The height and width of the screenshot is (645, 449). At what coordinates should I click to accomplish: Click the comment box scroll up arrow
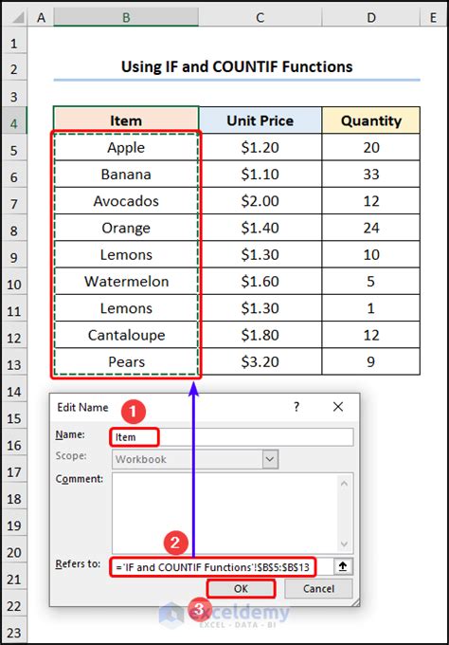[344, 484]
